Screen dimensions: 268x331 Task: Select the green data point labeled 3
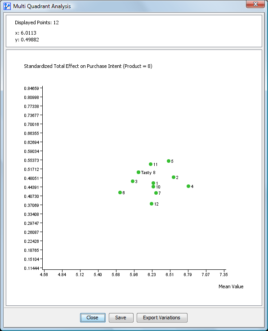(133, 181)
